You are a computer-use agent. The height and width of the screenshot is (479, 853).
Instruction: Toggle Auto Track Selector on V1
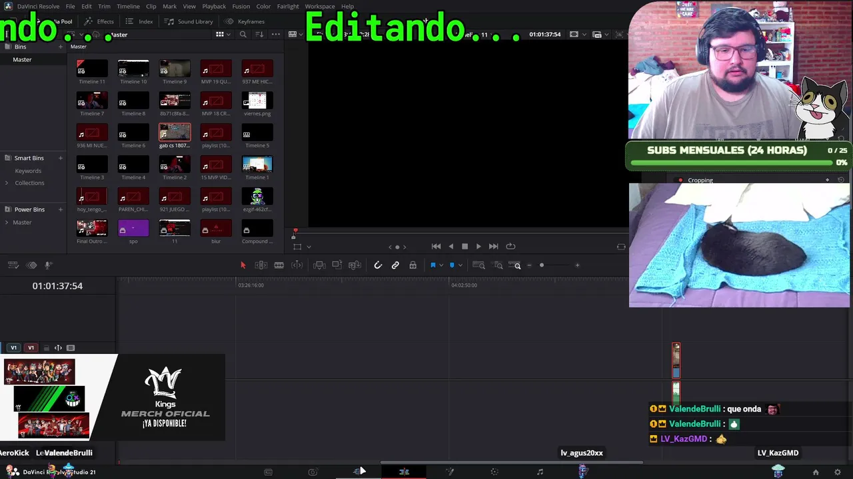pyautogui.click(x=58, y=348)
